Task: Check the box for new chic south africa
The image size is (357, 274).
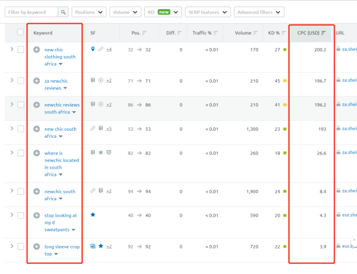Action: point(21,129)
